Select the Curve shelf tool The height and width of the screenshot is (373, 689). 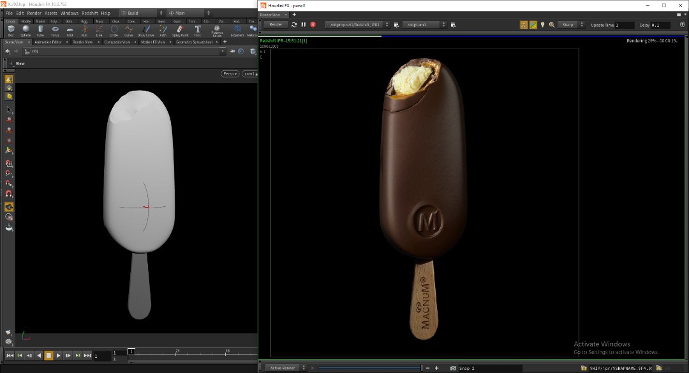128,31
